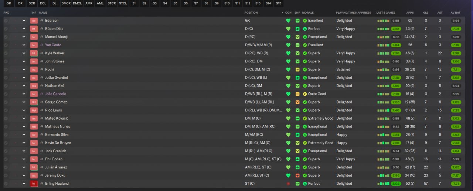Click Rodri's match sharpness icon

[297, 69]
